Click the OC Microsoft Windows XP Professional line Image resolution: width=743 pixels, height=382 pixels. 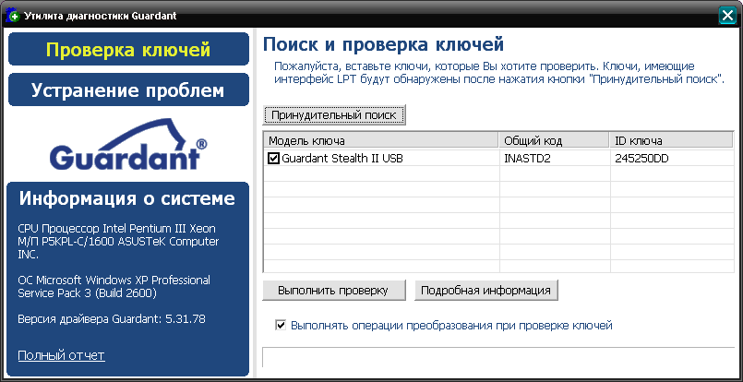click(114, 280)
